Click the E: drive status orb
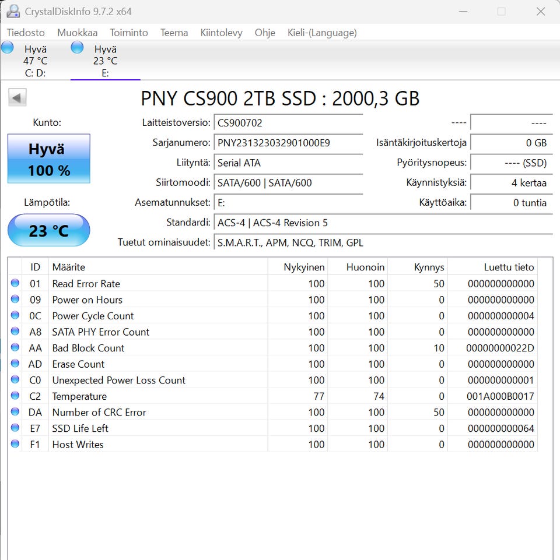 pos(77,48)
